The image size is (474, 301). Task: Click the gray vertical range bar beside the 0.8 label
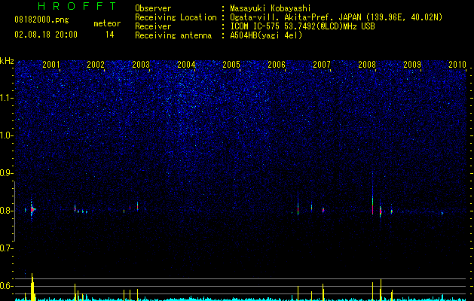[x=15, y=211]
